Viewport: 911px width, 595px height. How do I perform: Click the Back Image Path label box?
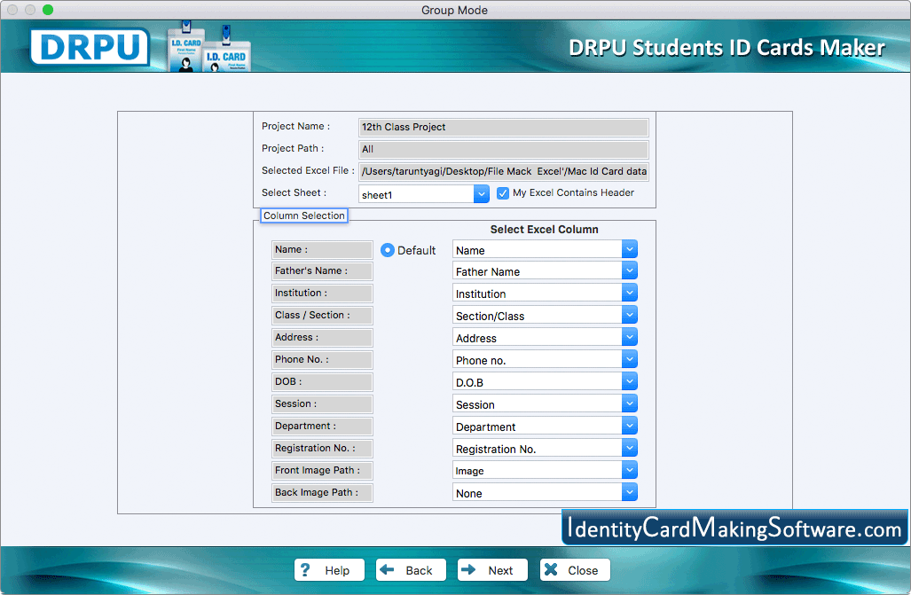point(322,493)
